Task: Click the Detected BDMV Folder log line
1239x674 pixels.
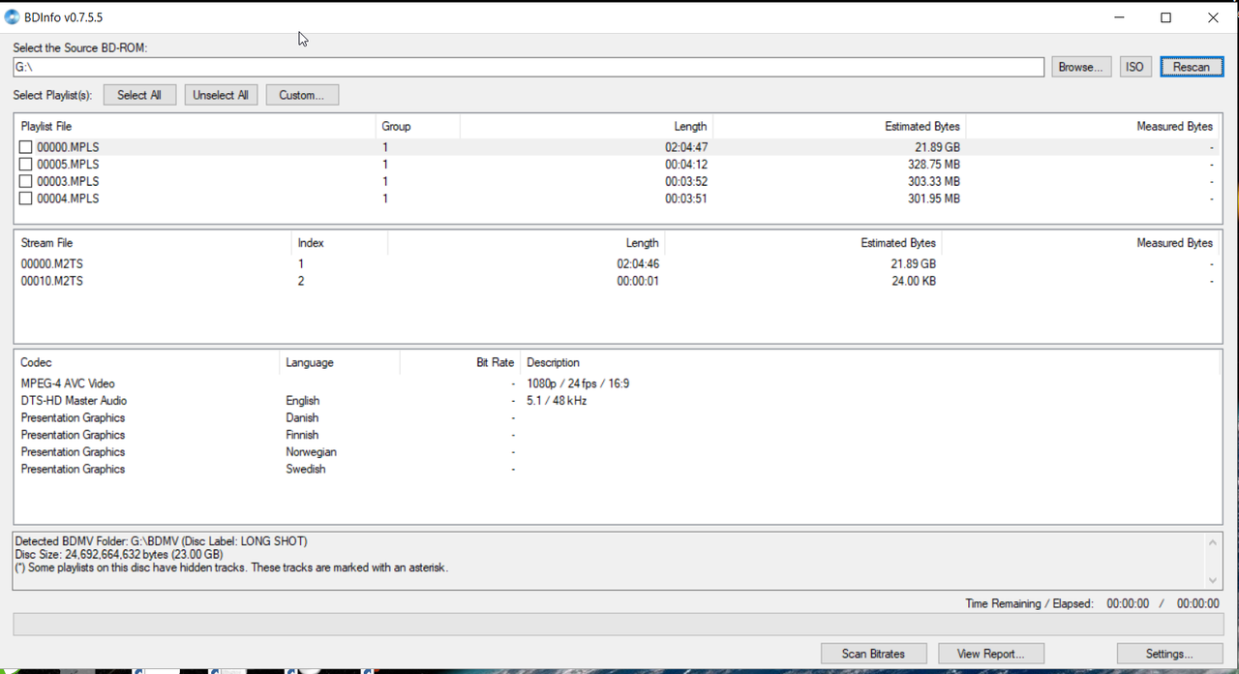Action: pyautogui.click(x=162, y=541)
